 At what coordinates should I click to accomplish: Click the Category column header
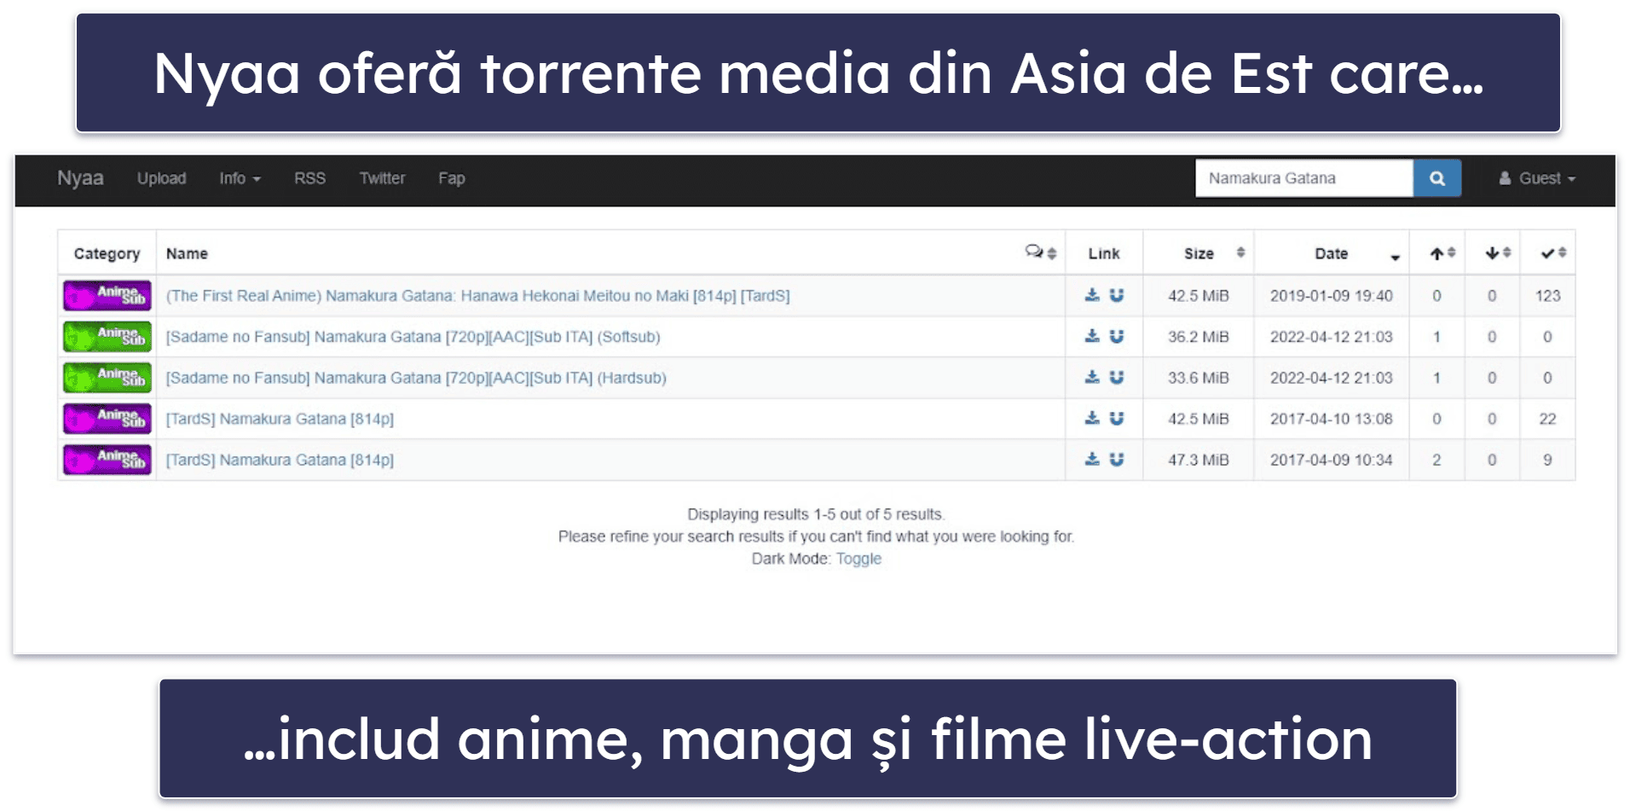107,253
